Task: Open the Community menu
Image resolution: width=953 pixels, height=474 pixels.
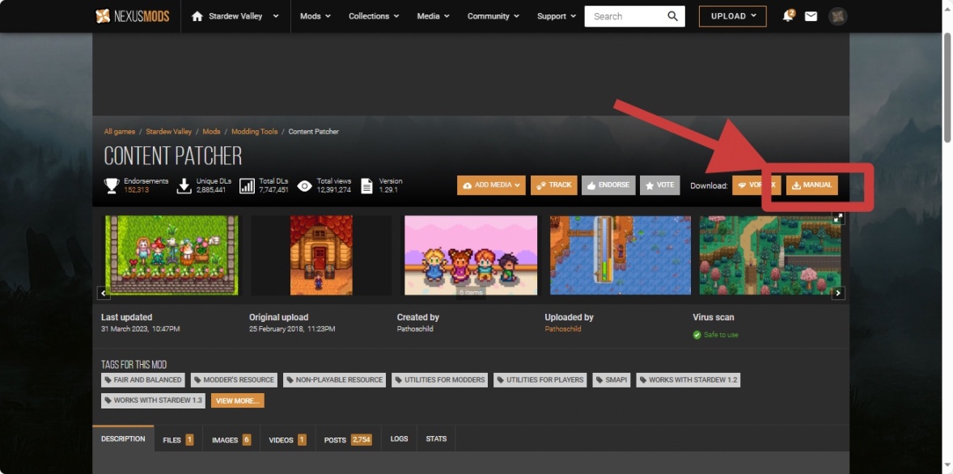Action: coord(493,16)
